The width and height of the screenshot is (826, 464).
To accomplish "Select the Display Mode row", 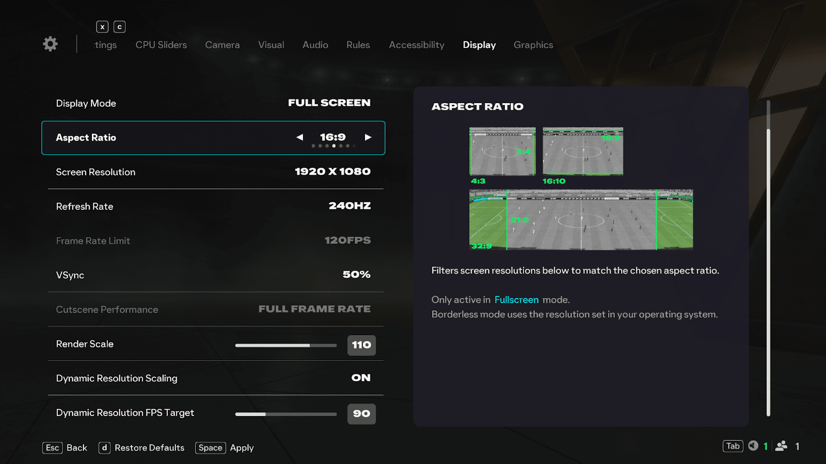I will point(213,103).
